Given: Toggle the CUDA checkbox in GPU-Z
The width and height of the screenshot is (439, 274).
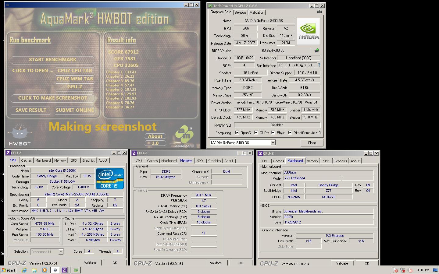Looking at the screenshot, I should pos(256,133).
